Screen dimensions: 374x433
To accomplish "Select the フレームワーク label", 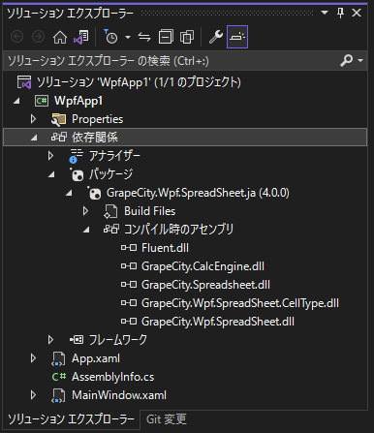I will [x=118, y=340].
